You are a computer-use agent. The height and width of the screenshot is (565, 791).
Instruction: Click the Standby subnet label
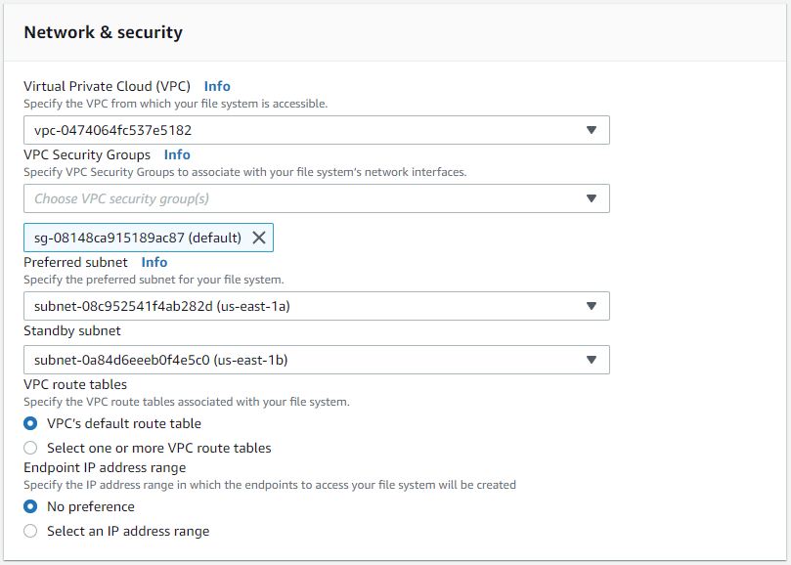72,330
